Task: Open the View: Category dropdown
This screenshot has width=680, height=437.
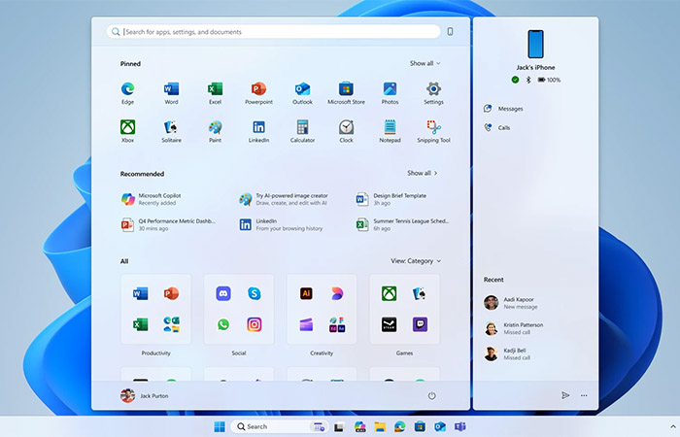Action: (416, 261)
